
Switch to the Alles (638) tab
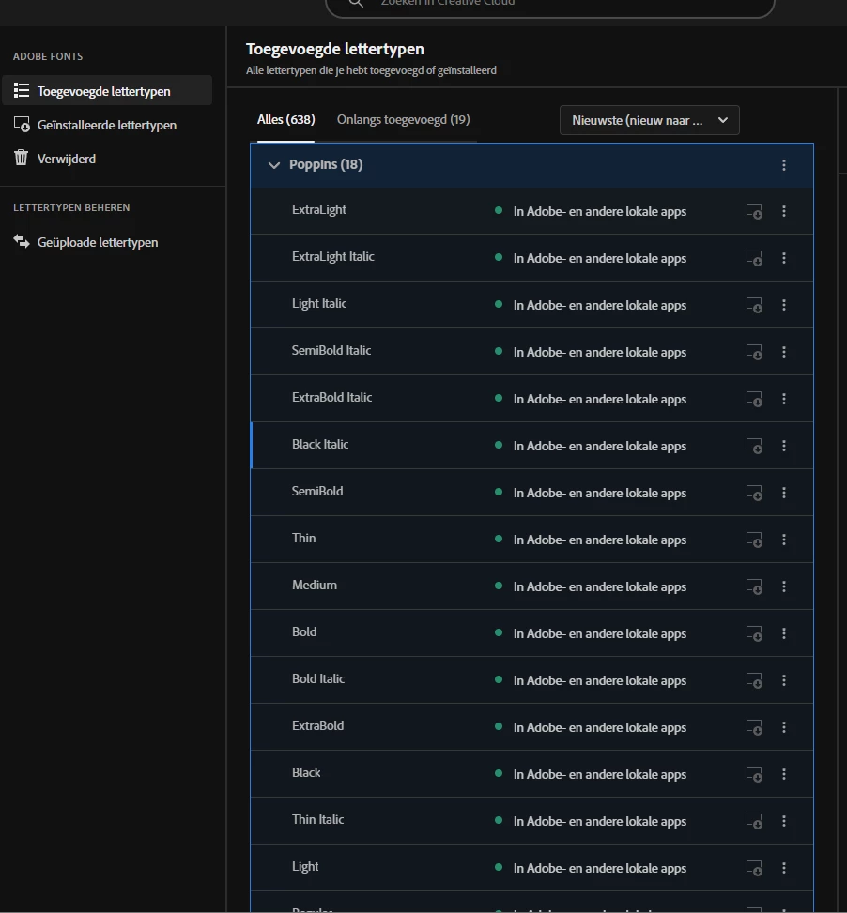285,120
